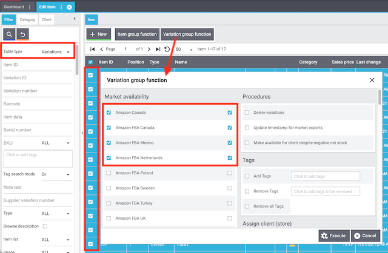Image resolution: width=388 pixels, height=253 pixels.
Task: Enable the Delete variations checkbox
Action: point(247,113)
